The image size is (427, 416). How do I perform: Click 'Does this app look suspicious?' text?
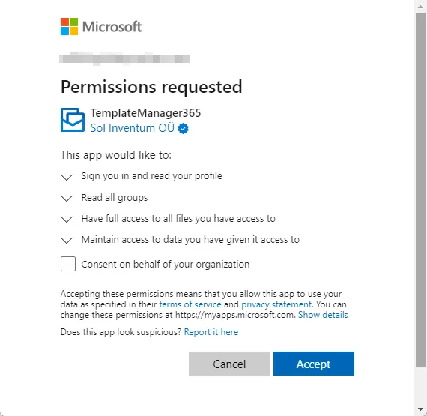(121, 332)
